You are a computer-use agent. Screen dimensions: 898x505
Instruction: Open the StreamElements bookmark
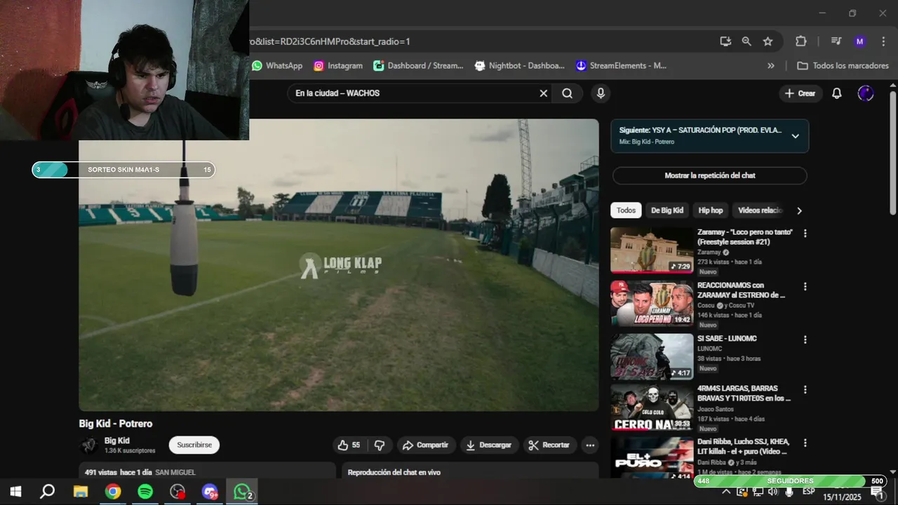pos(622,65)
